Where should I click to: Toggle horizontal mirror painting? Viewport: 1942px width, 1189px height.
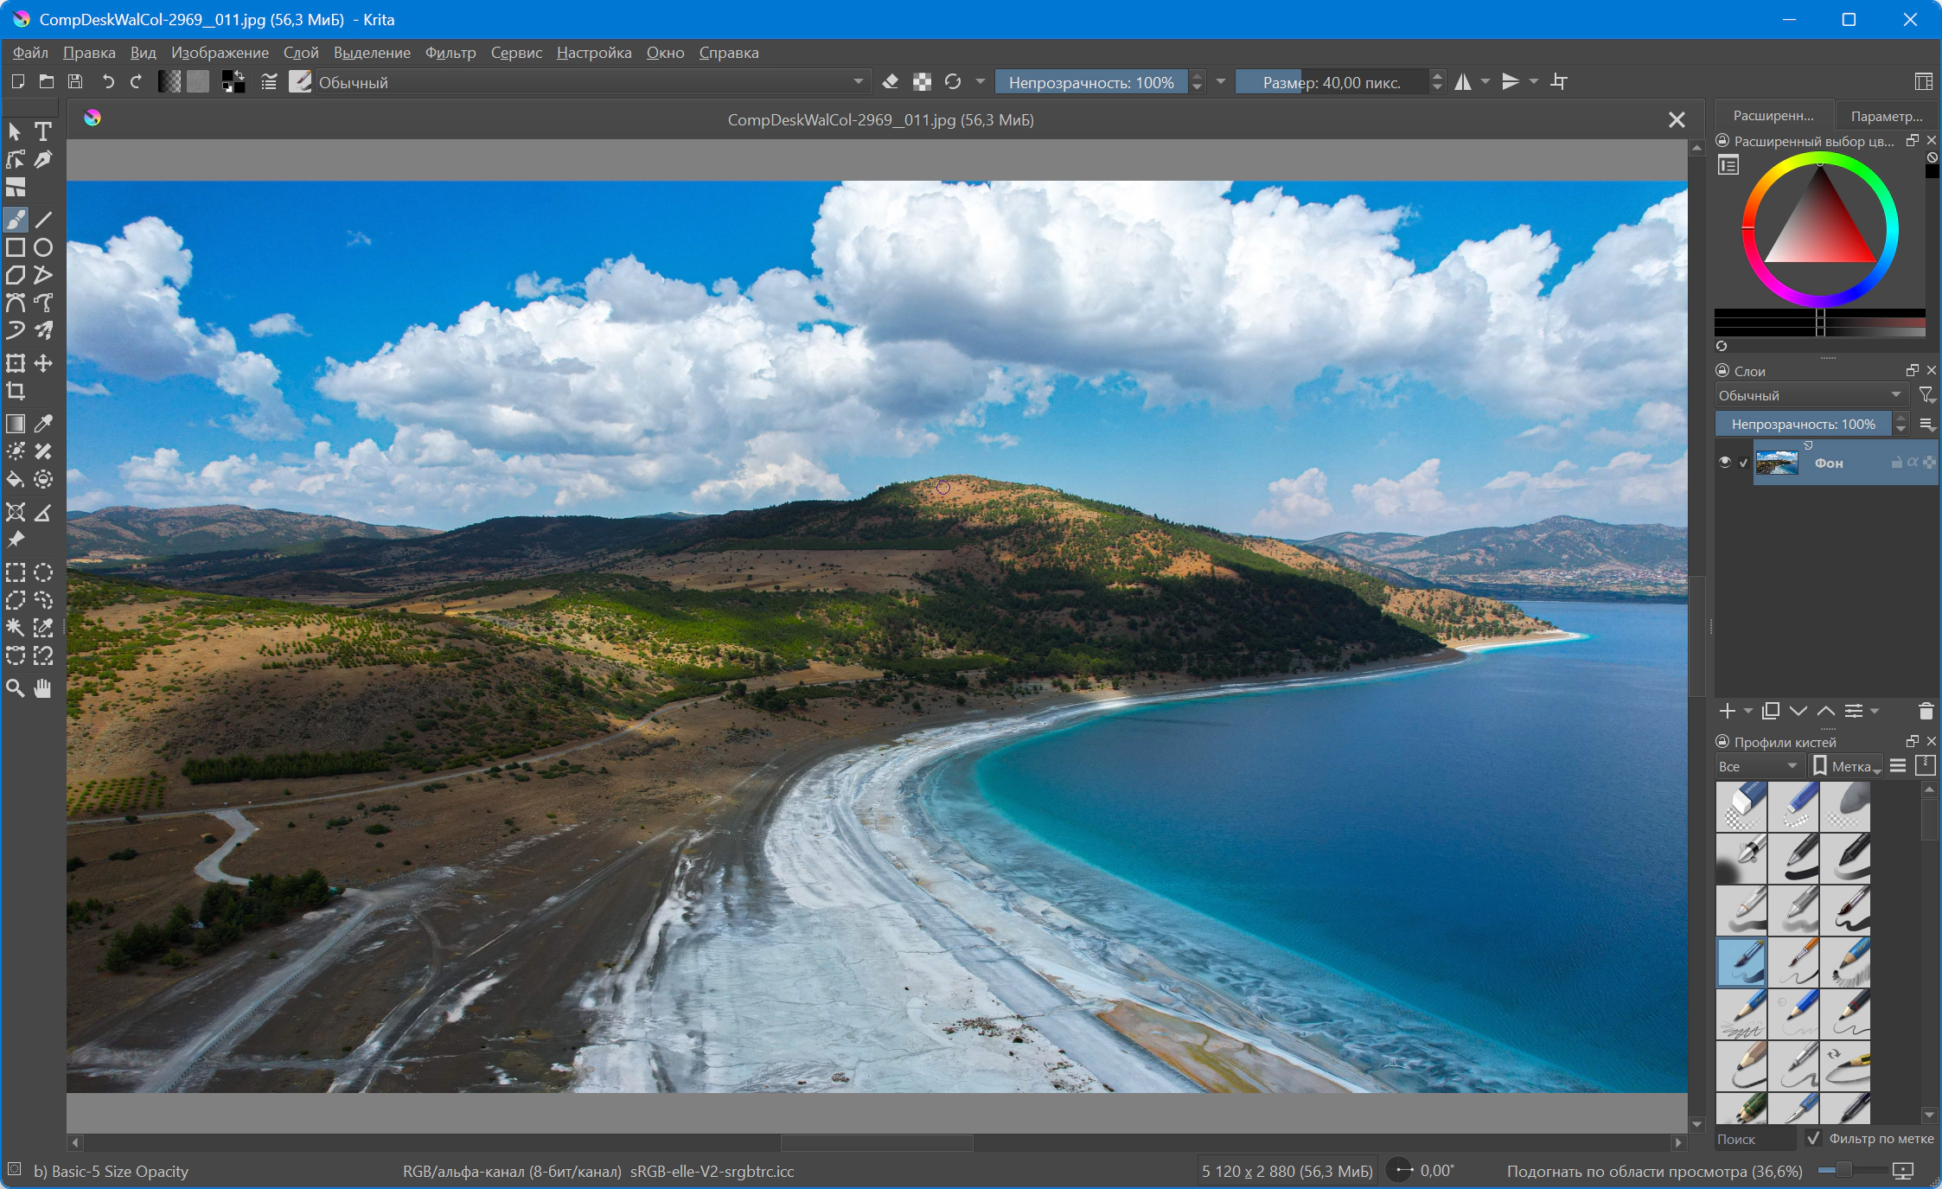[1463, 82]
